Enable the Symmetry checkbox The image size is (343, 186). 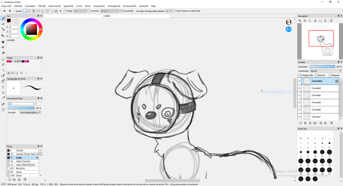pos(89,11)
